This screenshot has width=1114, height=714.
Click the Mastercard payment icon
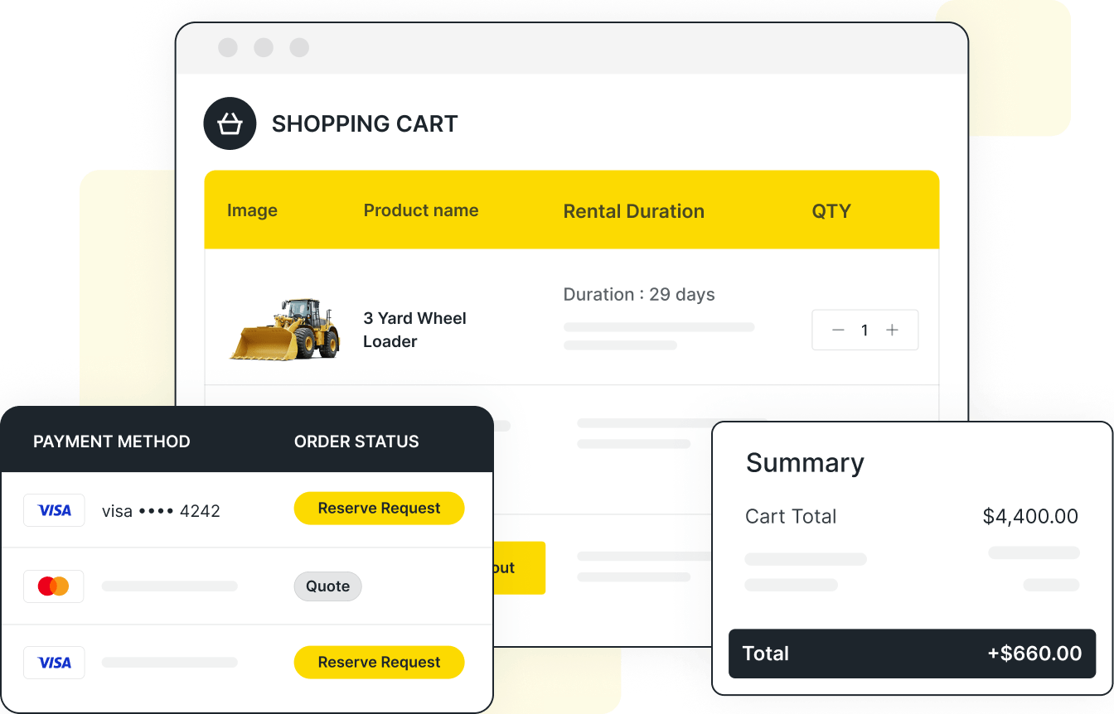tap(53, 586)
